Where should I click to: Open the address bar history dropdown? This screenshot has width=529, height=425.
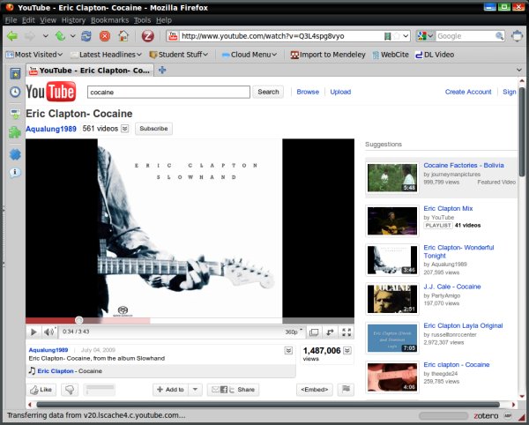(406, 36)
